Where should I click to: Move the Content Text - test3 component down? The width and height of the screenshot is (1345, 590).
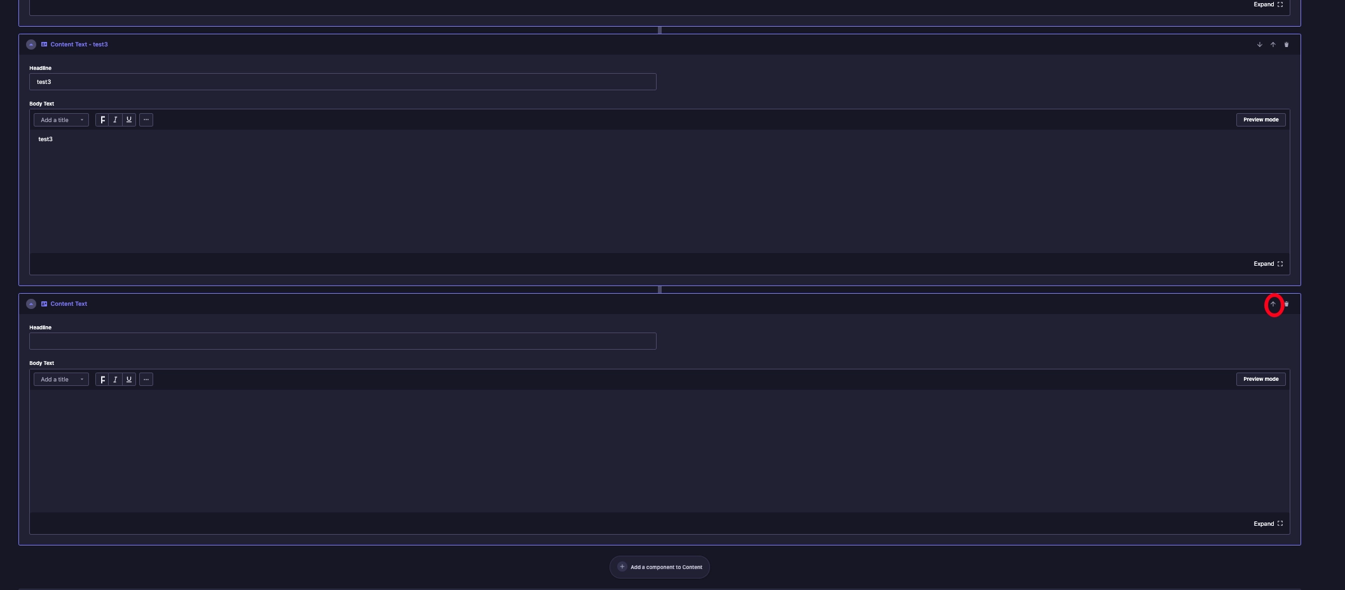point(1259,45)
